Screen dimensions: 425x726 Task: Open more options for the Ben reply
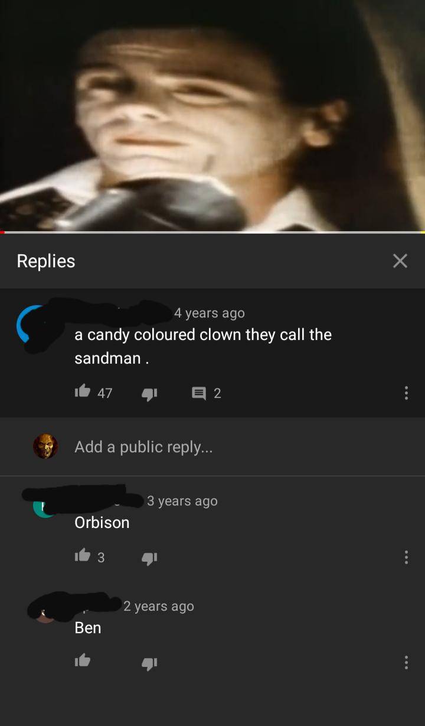tap(406, 663)
